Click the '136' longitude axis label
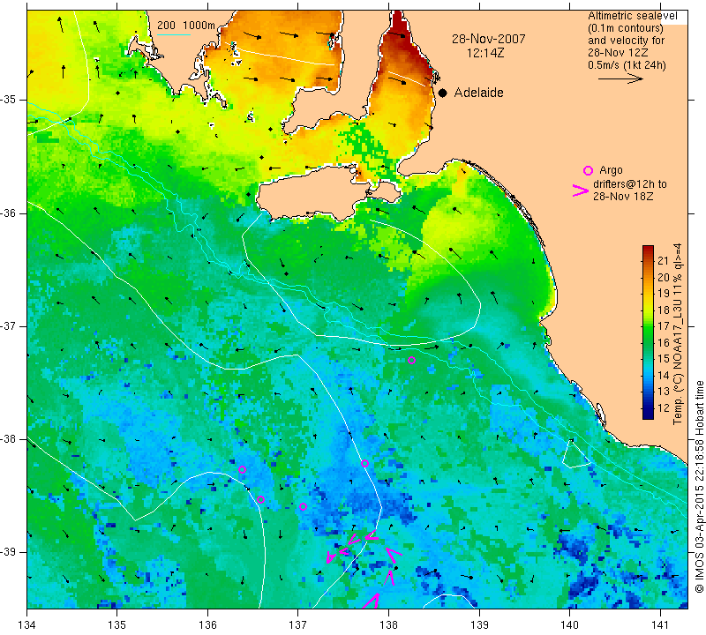 (x=207, y=625)
